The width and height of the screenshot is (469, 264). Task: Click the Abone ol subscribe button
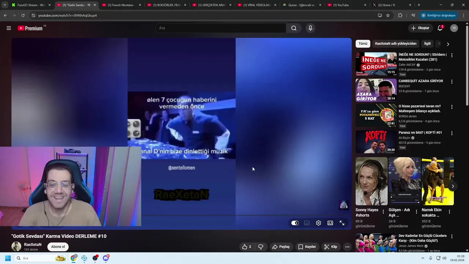[58, 247]
